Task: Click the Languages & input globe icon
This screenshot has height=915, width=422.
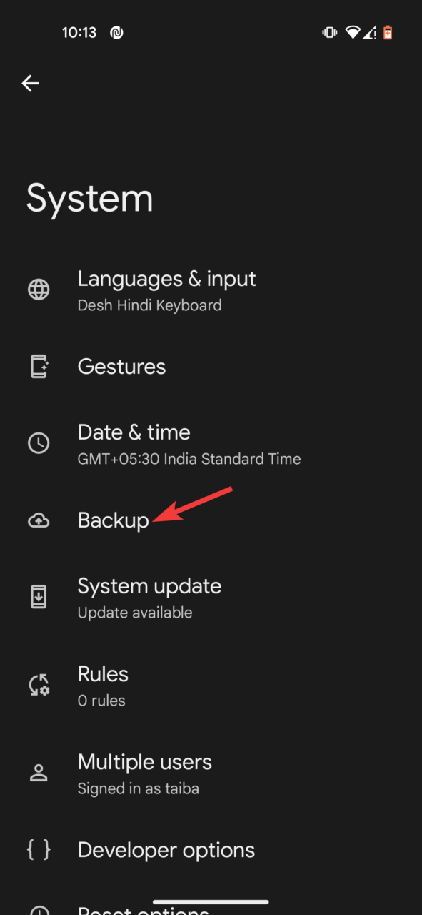Action: point(39,290)
